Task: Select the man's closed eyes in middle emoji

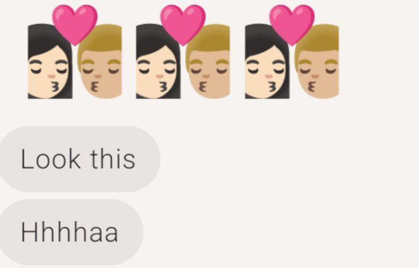Action: tap(208, 71)
